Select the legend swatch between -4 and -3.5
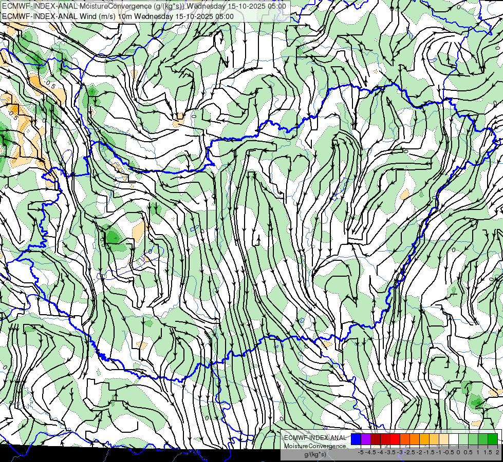The image size is (503, 462). [x=385, y=439]
